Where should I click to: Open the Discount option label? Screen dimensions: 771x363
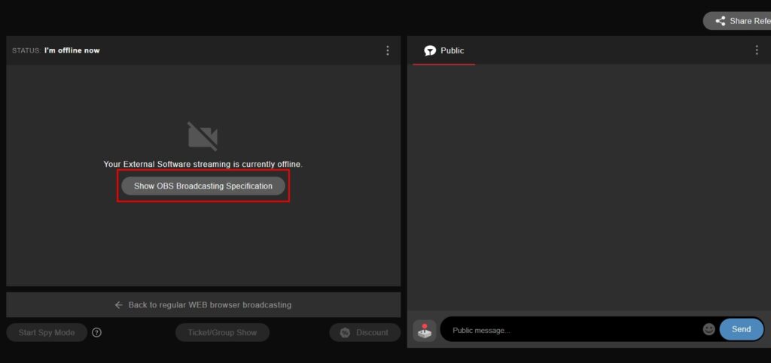point(372,333)
